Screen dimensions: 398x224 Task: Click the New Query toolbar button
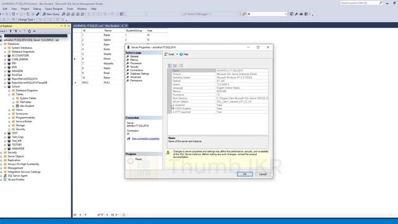[51, 14]
